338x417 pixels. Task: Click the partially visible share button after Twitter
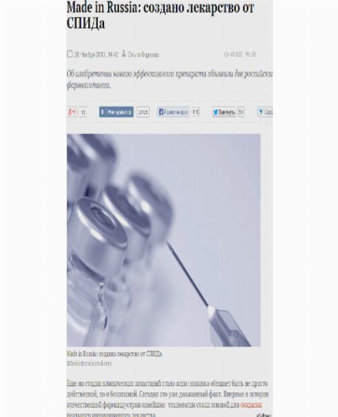[265, 112]
